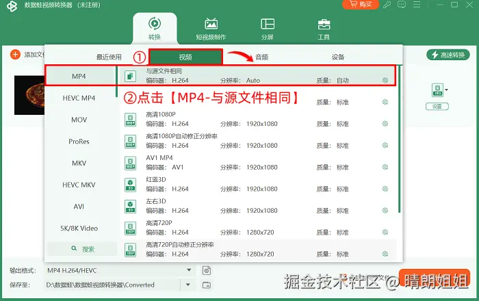Image resolution: width=479 pixels, height=301 pixels.
Task: Click the output settings icon beside 输出格式
Action: [207, 270]
